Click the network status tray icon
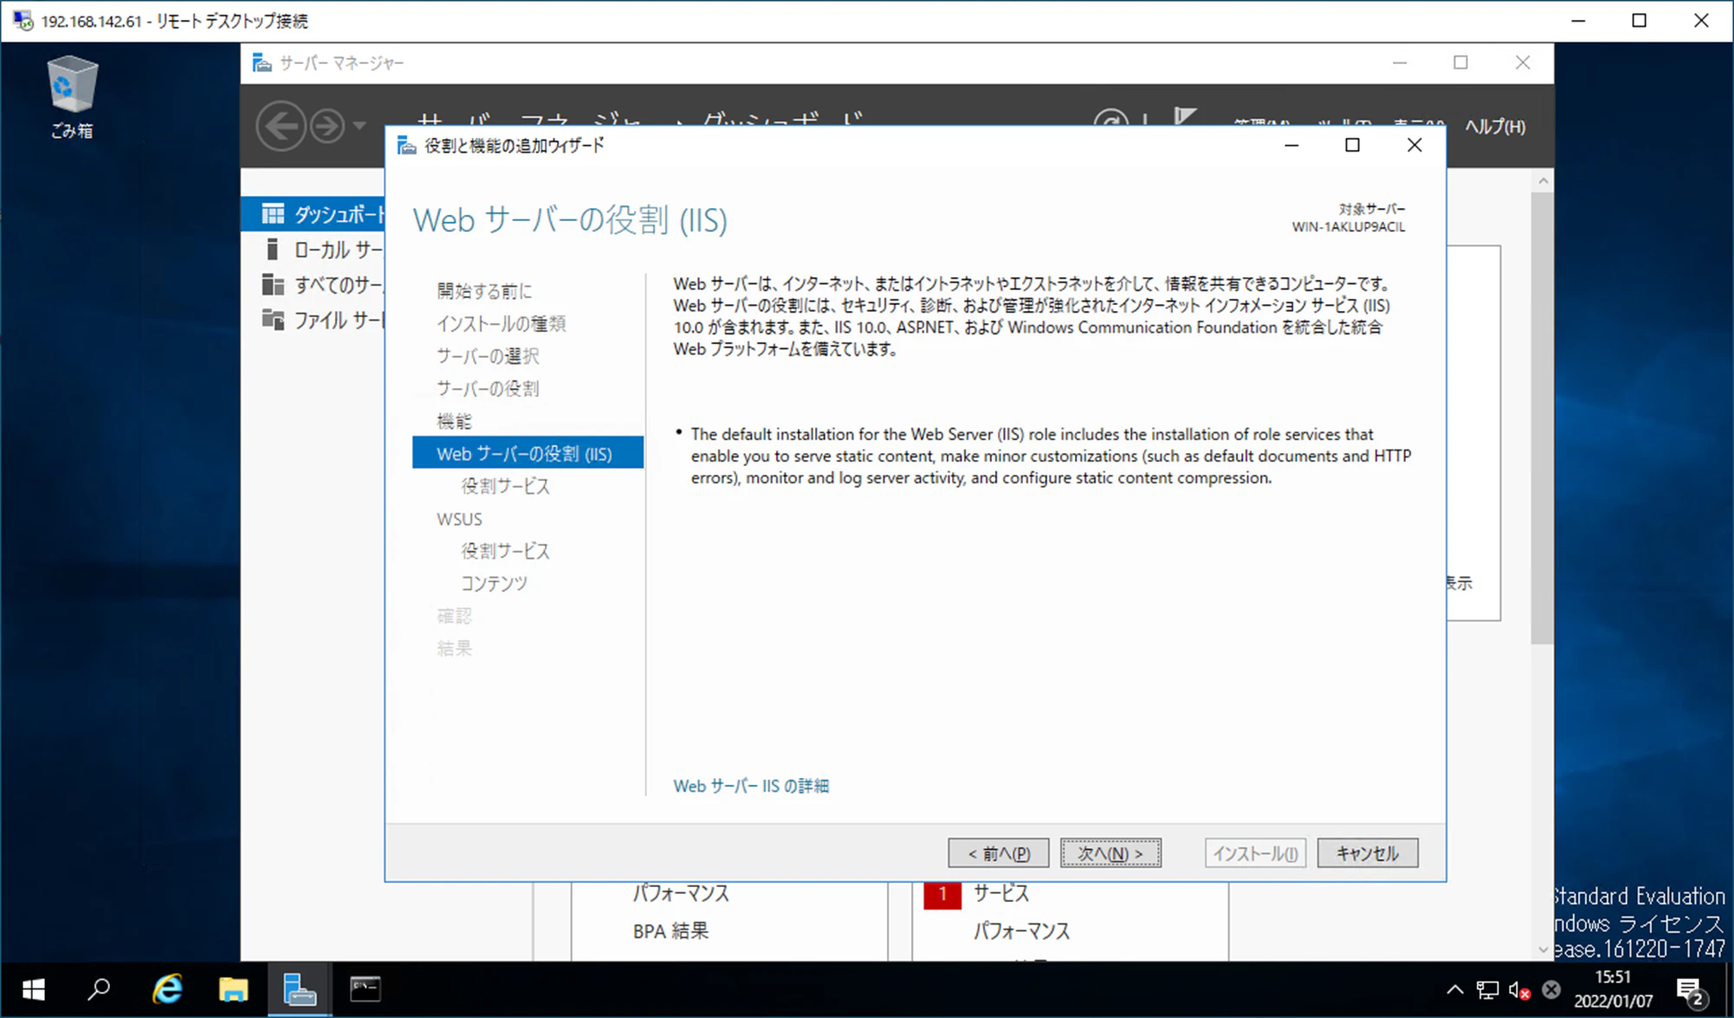 (x=1488, y=989)
